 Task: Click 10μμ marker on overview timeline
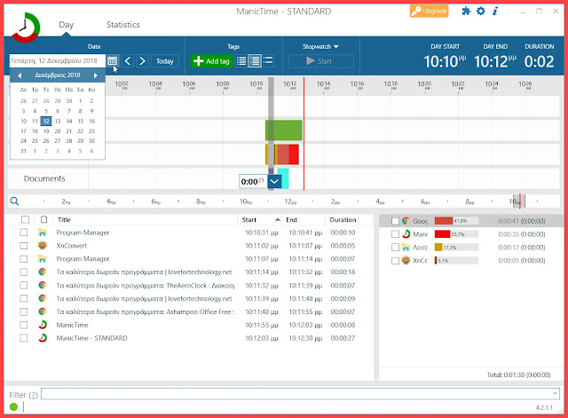tap(515, 201)
